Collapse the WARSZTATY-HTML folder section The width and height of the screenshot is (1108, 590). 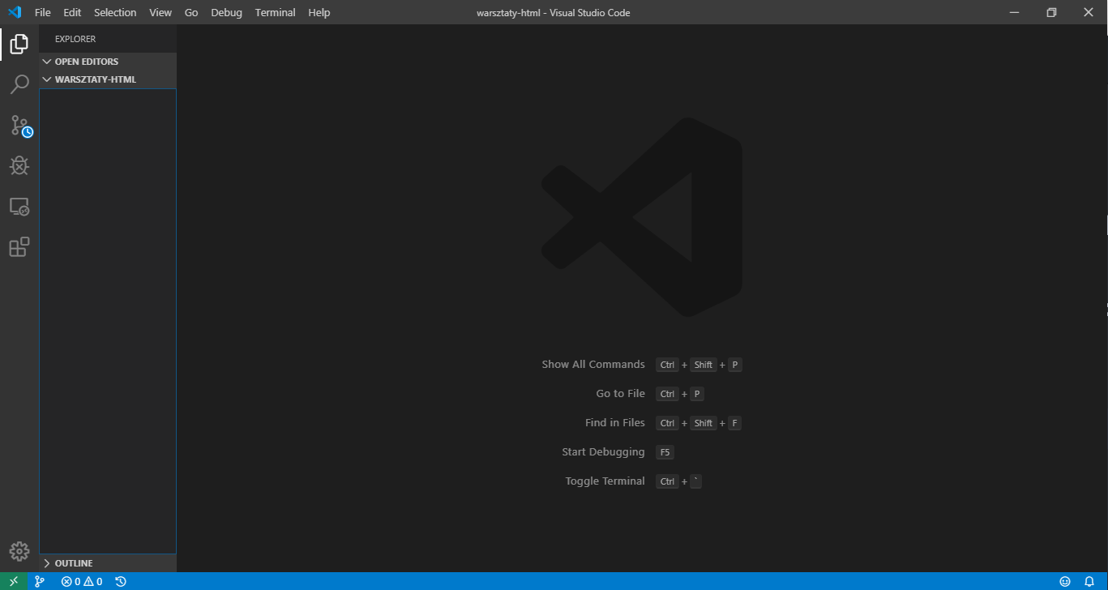(108, 79)
